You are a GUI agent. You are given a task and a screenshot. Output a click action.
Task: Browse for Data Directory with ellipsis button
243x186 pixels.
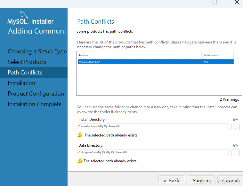pos(235,153)
